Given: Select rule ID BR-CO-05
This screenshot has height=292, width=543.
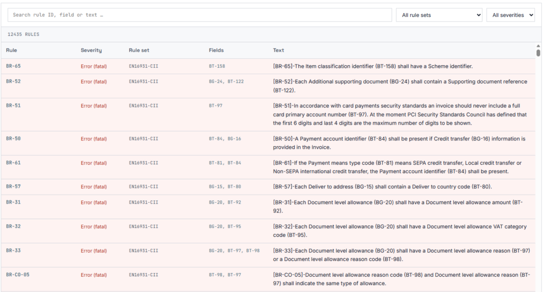Looking at the screenshot, I should click(x=18, y=275).
